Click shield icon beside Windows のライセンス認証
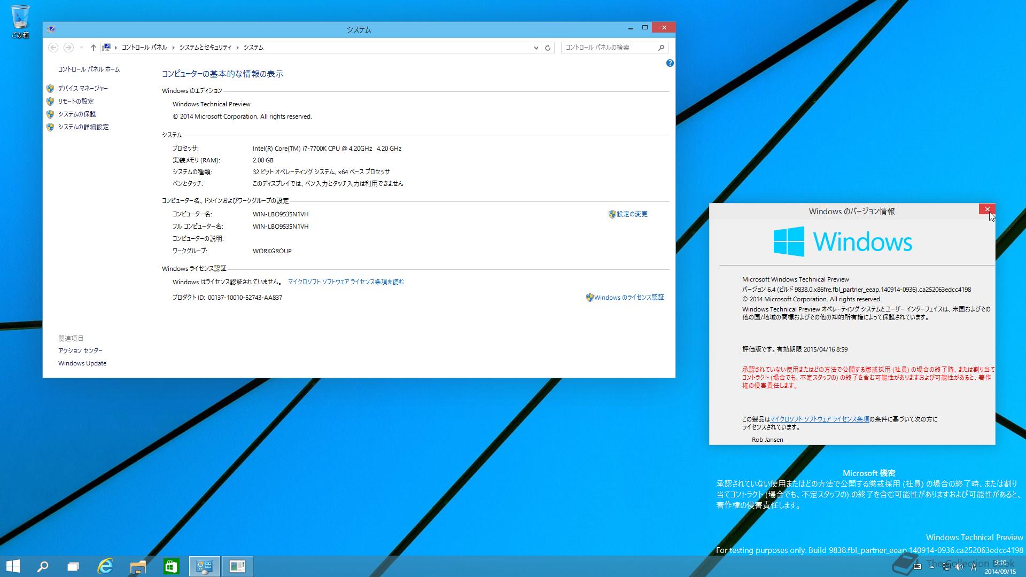1026x577 pixels. point(590,298)
